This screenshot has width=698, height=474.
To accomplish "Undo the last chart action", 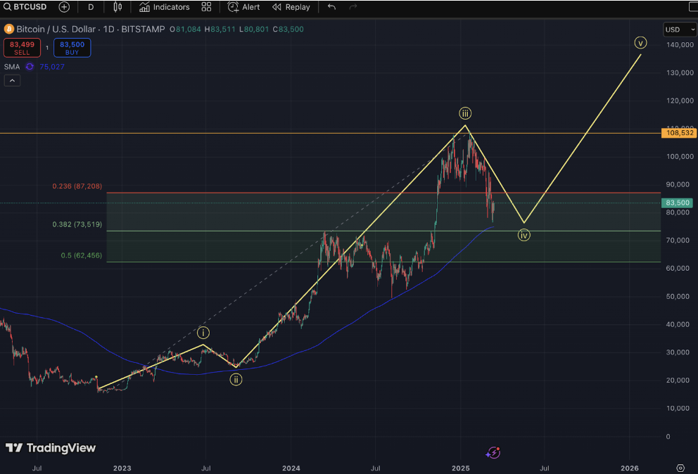I will pyautogui.click(x=331, y=7).
